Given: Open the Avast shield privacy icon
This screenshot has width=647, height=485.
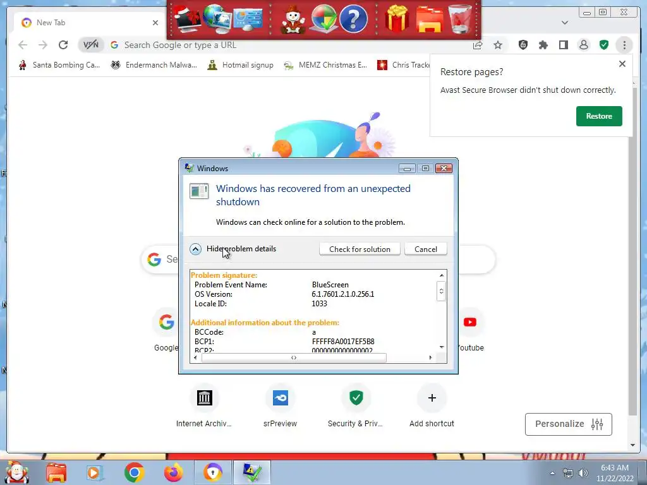Looking at the screenshot, I should point(523,45).
